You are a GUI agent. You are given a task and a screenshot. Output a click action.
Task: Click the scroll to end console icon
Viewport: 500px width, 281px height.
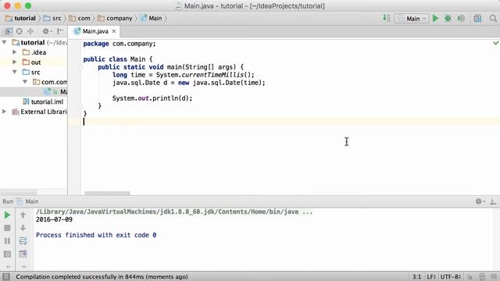[x=23, y=254]
